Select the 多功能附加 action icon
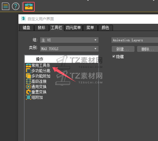Viewport: 158px width, 141px height. tap(28, 76)
